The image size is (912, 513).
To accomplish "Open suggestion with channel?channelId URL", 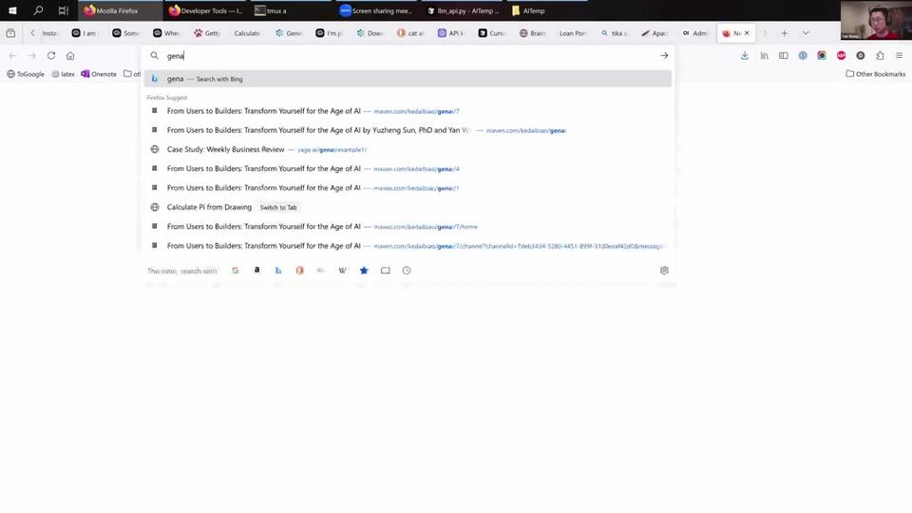I will [x=408, y=245].
